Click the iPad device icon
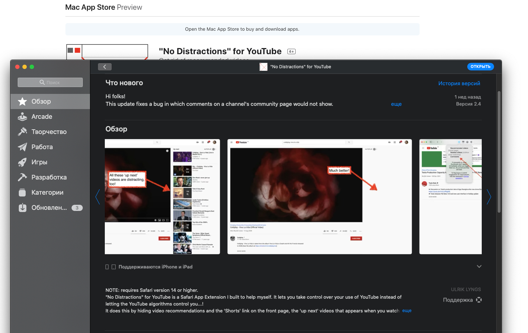The image size is (528, 333). click(113, 267)
